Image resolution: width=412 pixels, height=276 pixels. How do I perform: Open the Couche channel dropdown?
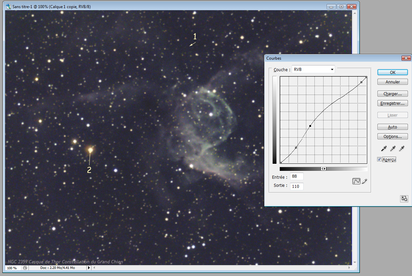point(313,70)
